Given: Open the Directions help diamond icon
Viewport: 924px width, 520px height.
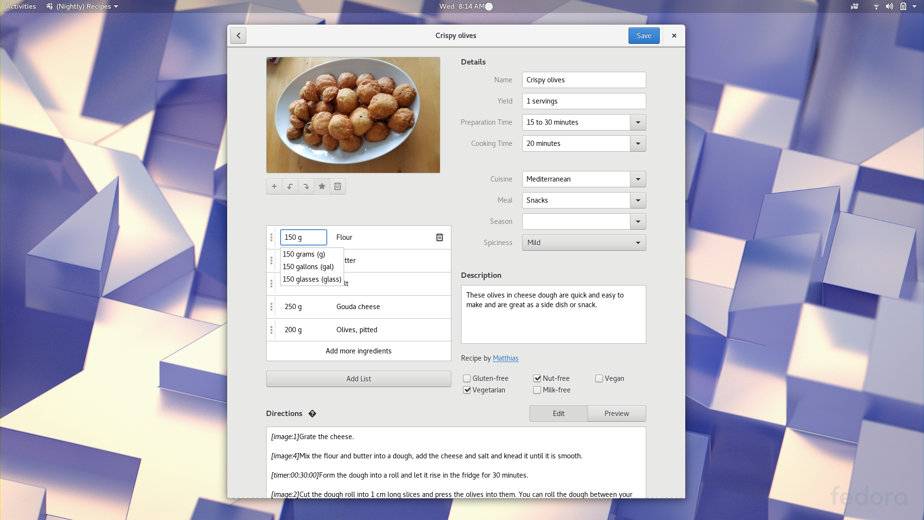Looking at the screenshot, I should pos(312,414).
